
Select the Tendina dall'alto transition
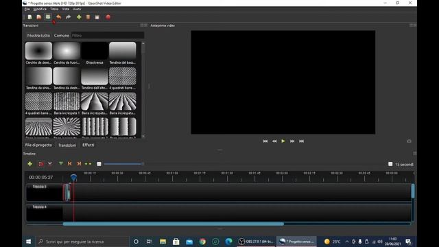tap(95, 78)
